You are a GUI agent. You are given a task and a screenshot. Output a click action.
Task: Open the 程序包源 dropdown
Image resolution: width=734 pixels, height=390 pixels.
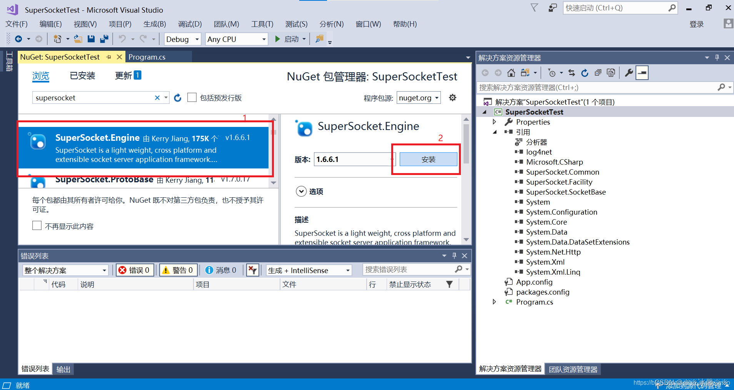point(418,98)
